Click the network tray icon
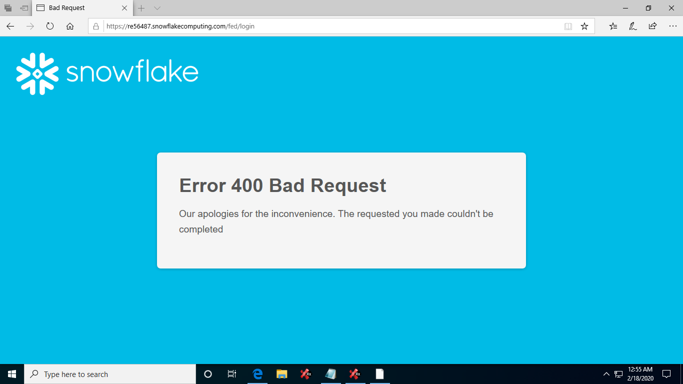 (618, 374)
